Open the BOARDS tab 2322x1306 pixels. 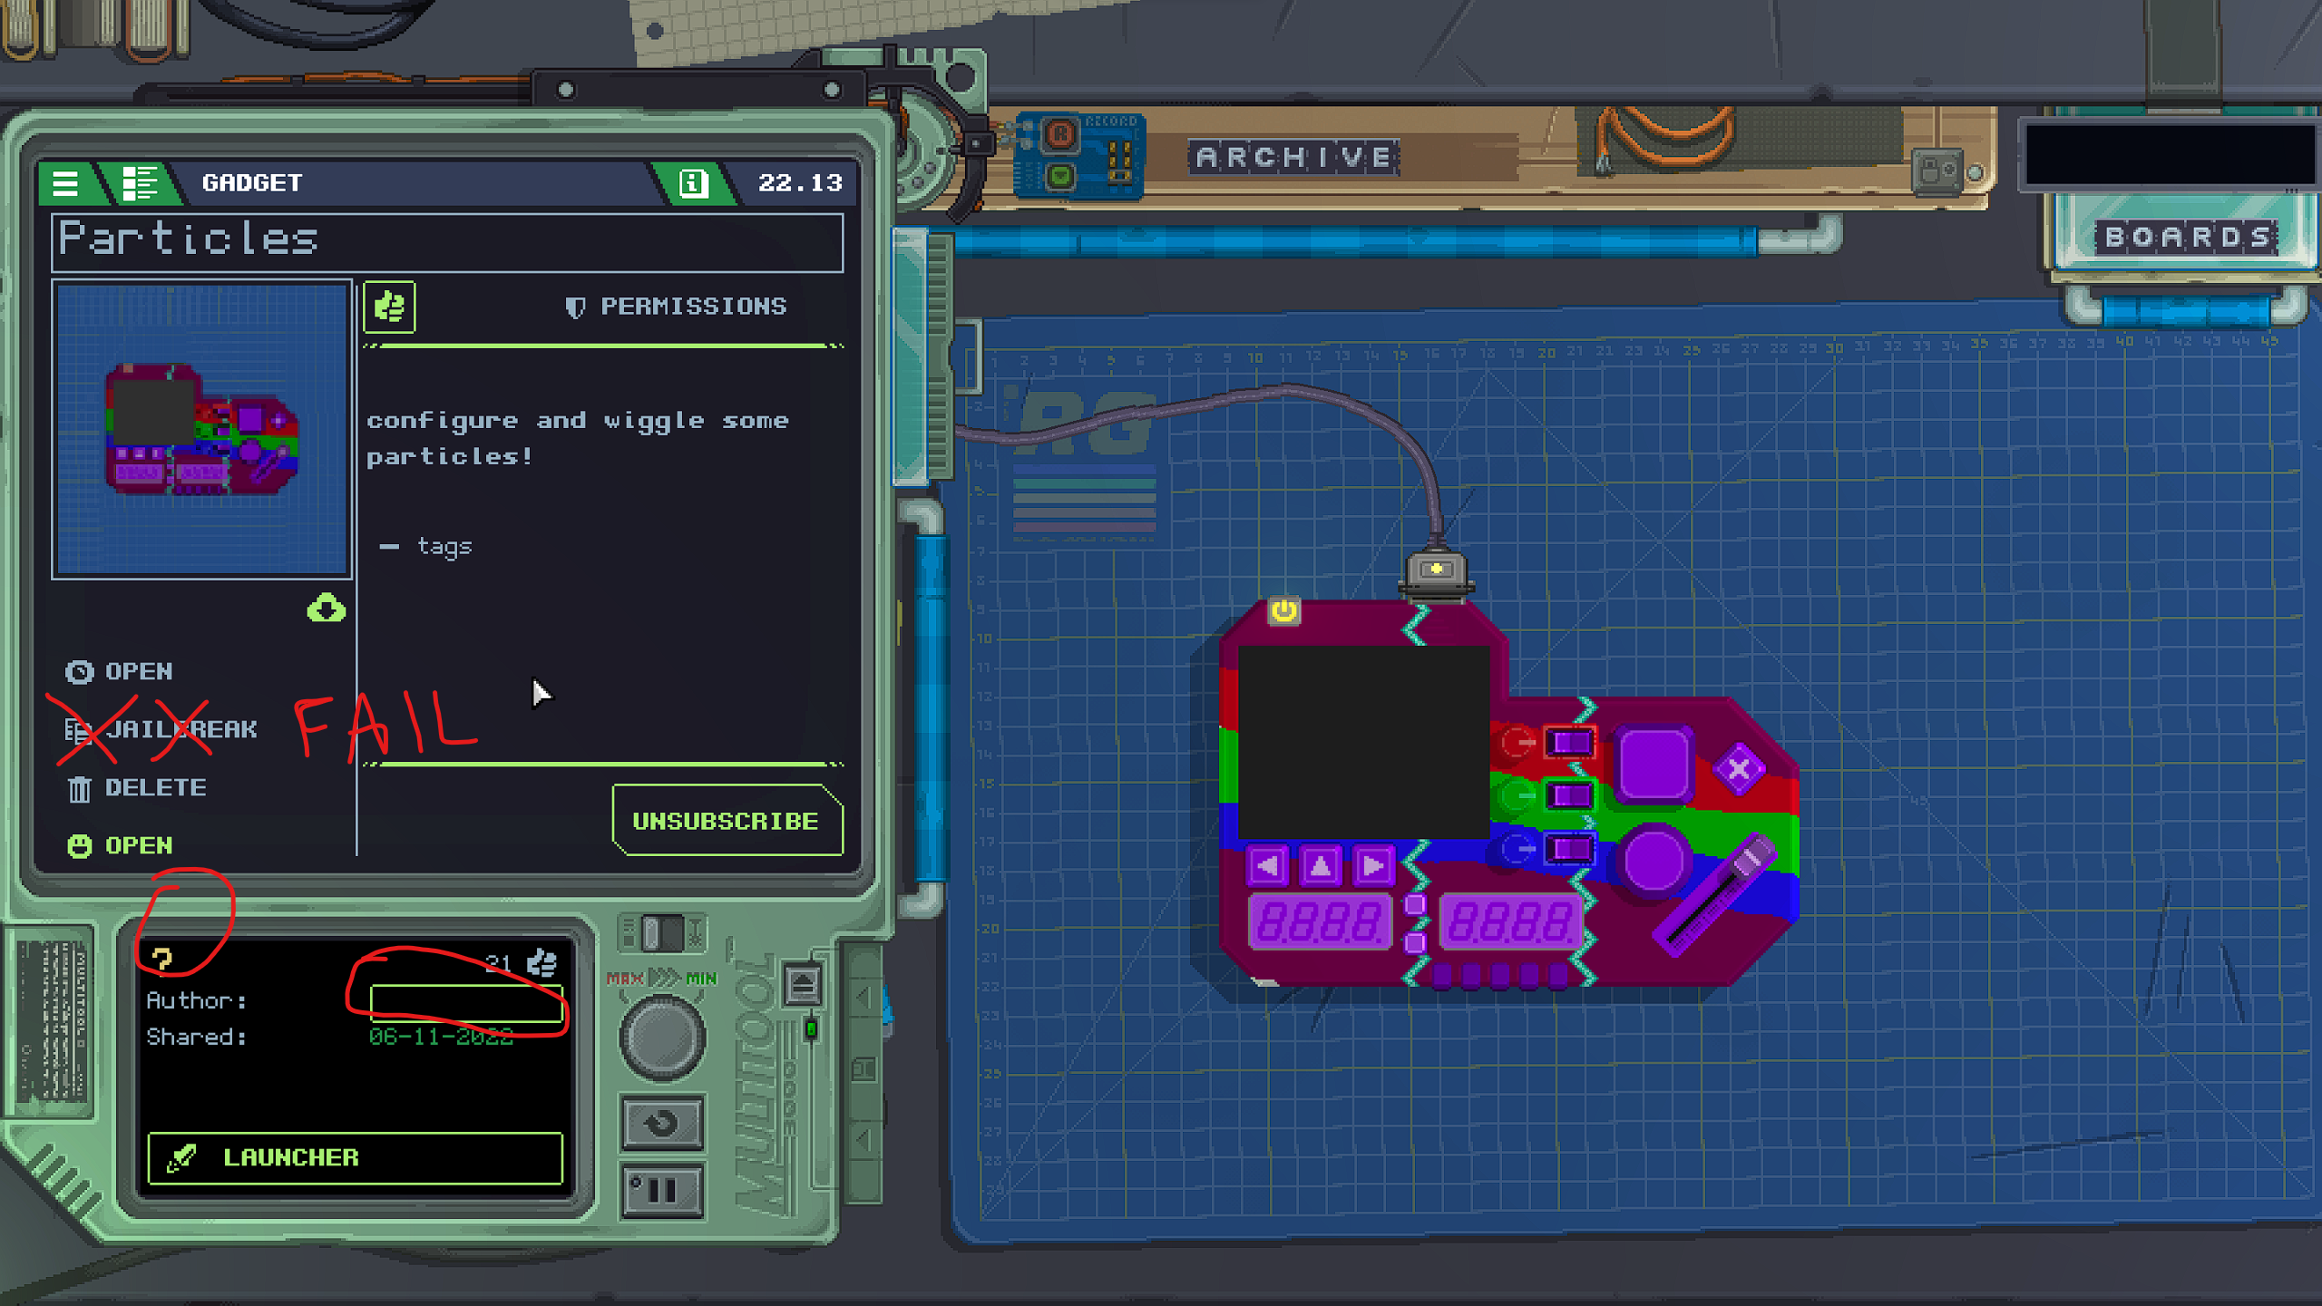tap(2186, 238)
